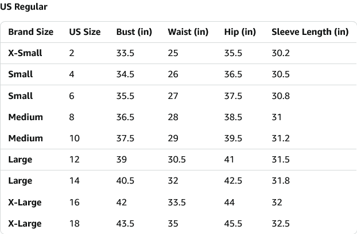Click the US Regular heading
The height and width of the screenshot is (234, 357).
[x=24, y=7]
